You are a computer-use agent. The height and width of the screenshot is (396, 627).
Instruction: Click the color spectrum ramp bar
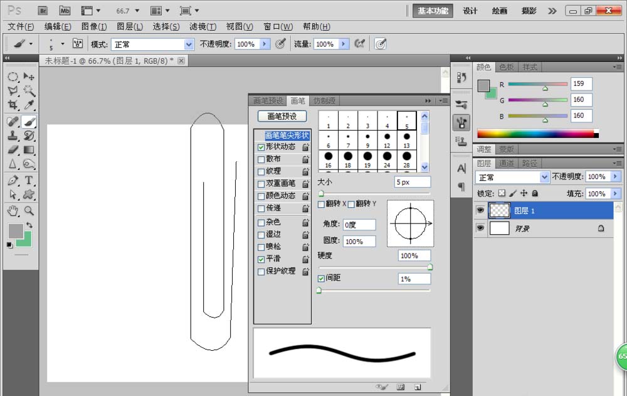point(537,134)
